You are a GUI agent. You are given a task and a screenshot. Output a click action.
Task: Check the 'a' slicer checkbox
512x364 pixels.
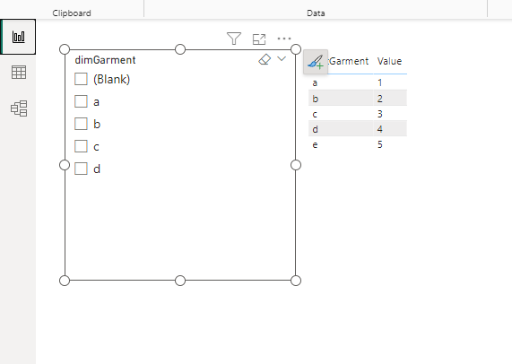pos(81,101)
